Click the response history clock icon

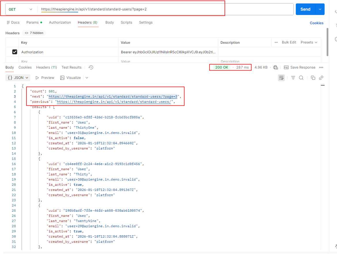(91, 67)
